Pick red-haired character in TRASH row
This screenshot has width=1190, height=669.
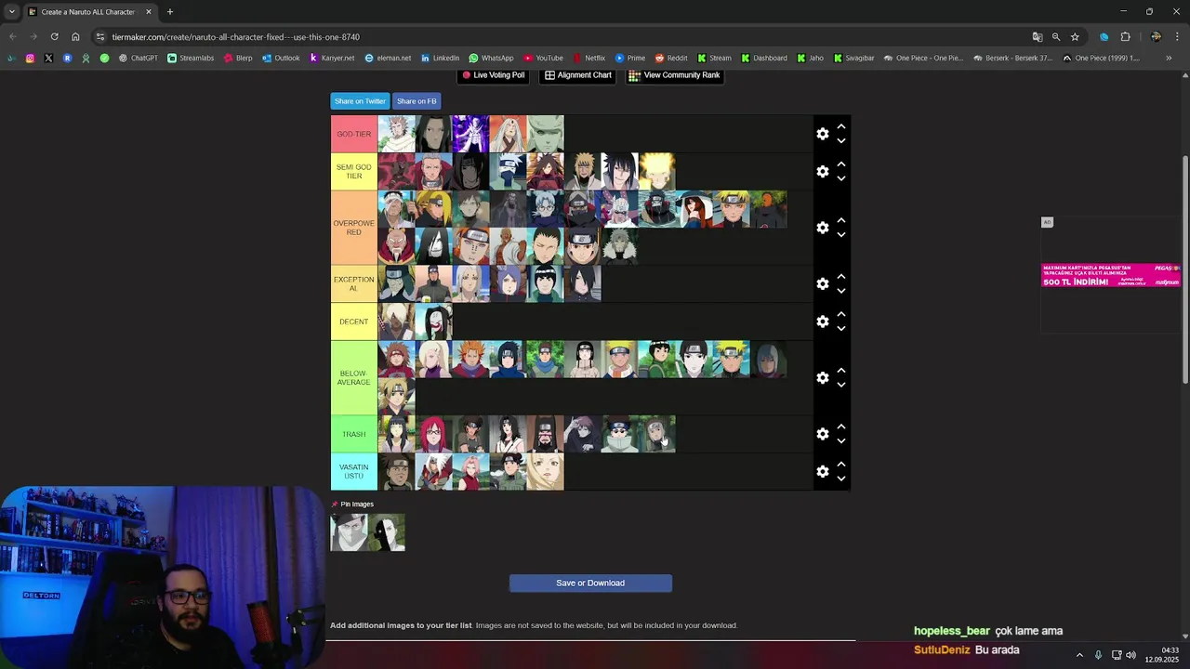coord(434,434)
